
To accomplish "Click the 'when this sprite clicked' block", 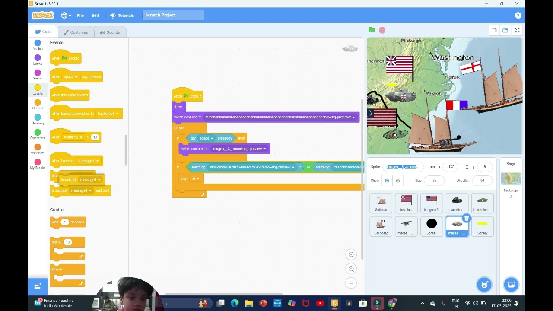I will pos(70,95).
